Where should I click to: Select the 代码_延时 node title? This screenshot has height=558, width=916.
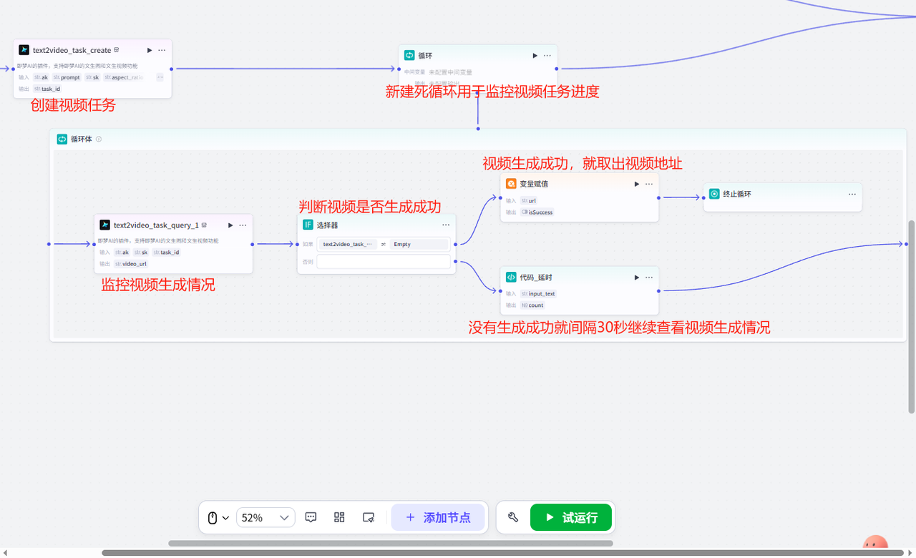536,277
